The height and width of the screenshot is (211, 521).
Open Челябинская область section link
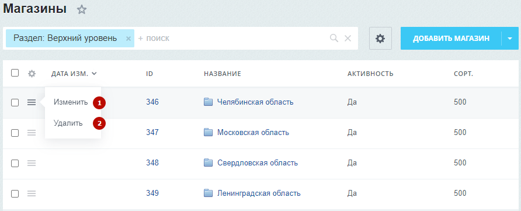click(255, 102)
